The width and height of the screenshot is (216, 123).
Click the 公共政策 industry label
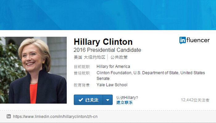(119, 57)
